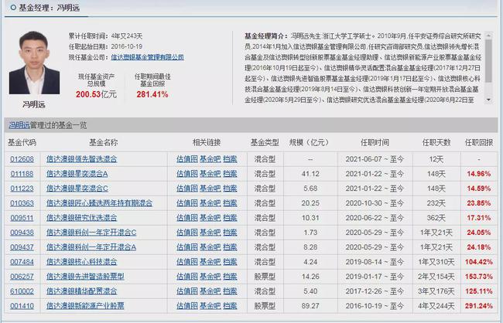Open 信达澳银星奕混合A fund page

pyautogui.click(x=77, y=174)
